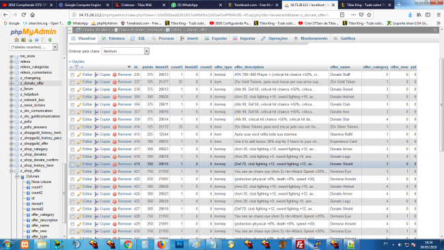Click phpMyAdmin bookmark in bookmarks bar
The image size is (444, 250).
(105, 23)
